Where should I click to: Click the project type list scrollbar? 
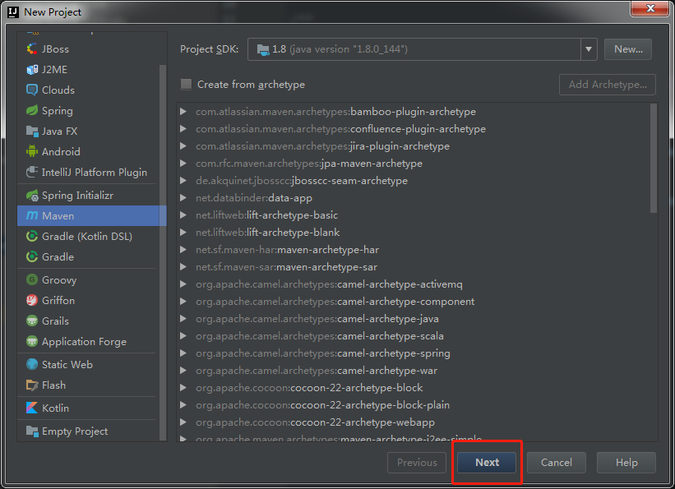[x=163, y=252]
